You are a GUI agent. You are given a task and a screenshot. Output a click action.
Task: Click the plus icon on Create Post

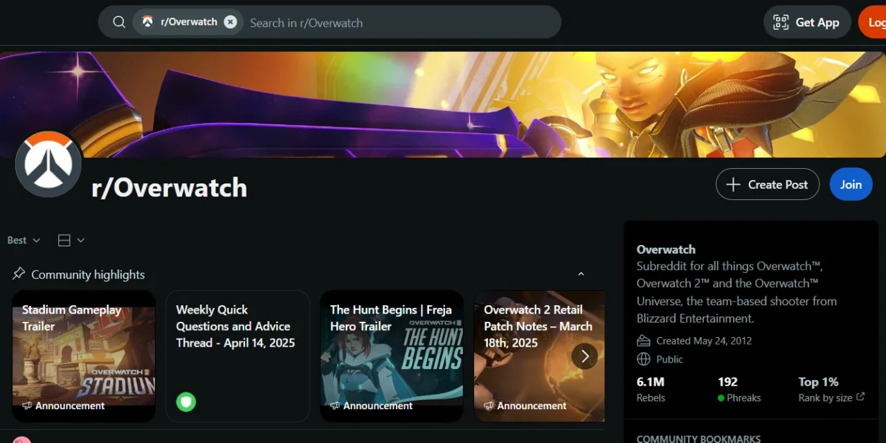point(733,184)
